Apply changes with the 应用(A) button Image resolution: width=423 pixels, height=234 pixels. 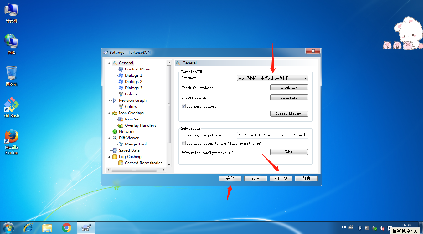(281, 178)
